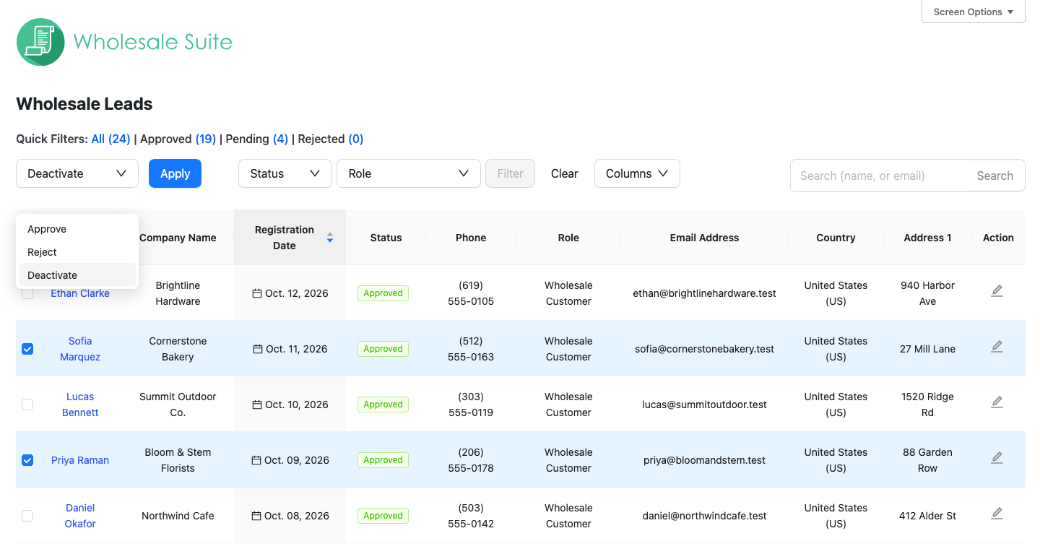
Task: Edit Lucas Bennett's lead with pencil icon
Action: 997,402
